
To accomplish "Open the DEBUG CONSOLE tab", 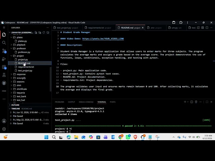I will point(86,102).
